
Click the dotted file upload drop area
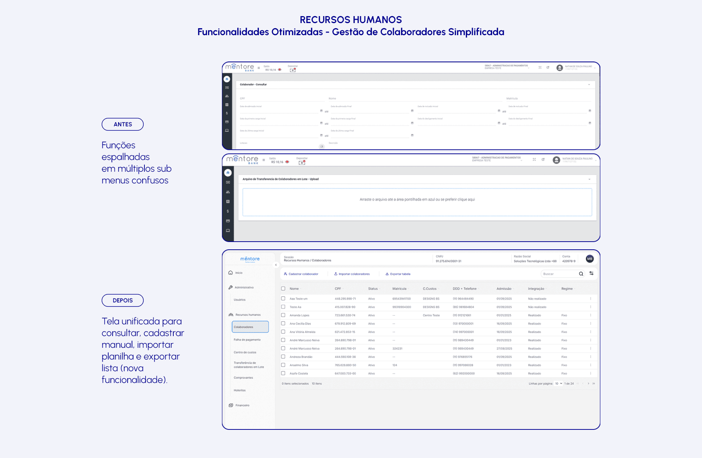417,202
